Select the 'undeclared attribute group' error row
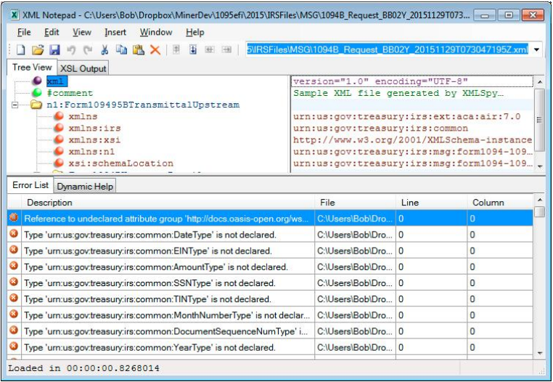Screen dimensions: 553x382 [270, 218]
